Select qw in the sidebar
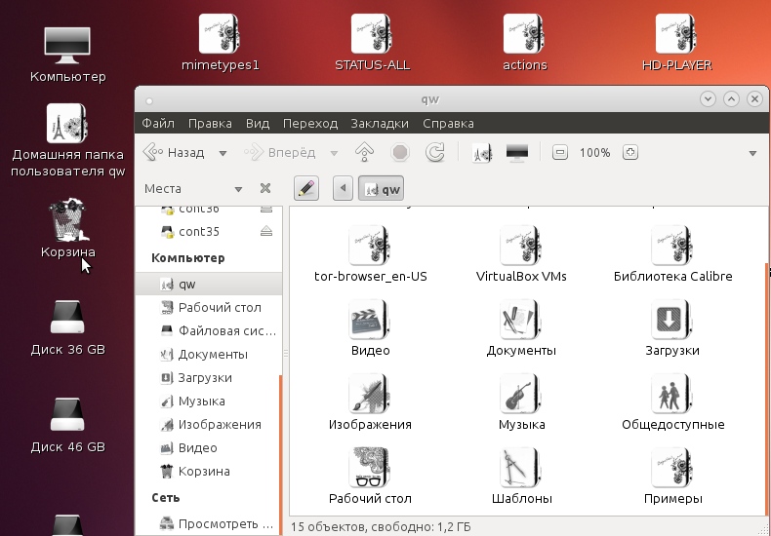Image resolution: width=771 pixels, height=536 pixels. pos(209,285)
